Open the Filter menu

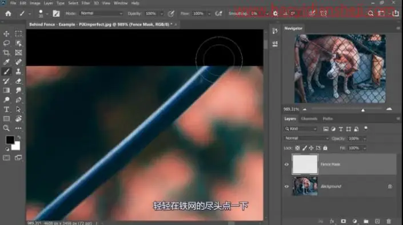[x=86, y=3]
